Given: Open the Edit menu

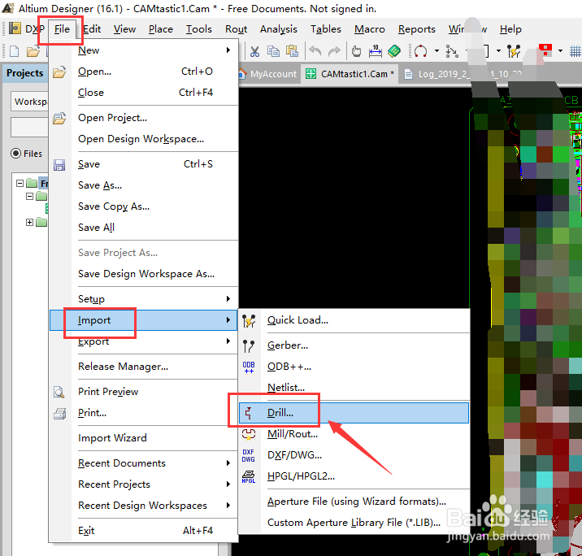Looking at the screenshot, I should coord(92,29).
